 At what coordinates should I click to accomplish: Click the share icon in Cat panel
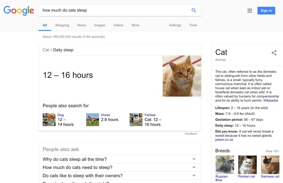274,53
